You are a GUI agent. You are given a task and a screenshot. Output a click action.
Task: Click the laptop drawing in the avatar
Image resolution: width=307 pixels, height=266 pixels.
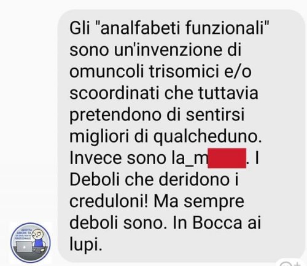(x=25, y=247)
